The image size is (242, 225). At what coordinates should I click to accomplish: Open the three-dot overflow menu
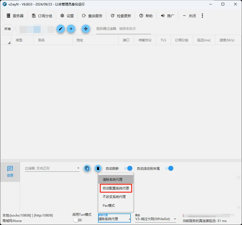202,16
